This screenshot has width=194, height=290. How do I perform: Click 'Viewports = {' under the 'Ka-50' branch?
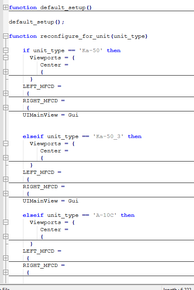pyautogui.click(x=52, y=58)
